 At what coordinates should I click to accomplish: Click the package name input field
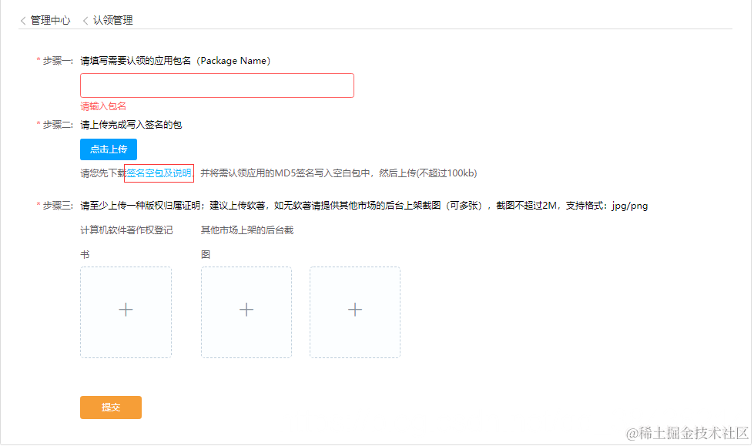[216, 85]
